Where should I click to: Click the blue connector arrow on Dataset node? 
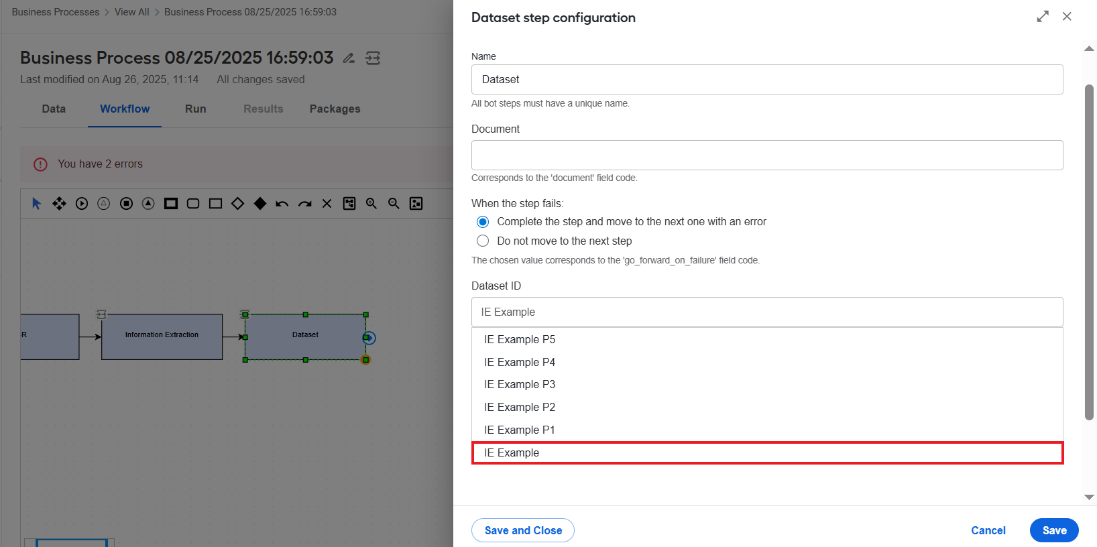369,338
